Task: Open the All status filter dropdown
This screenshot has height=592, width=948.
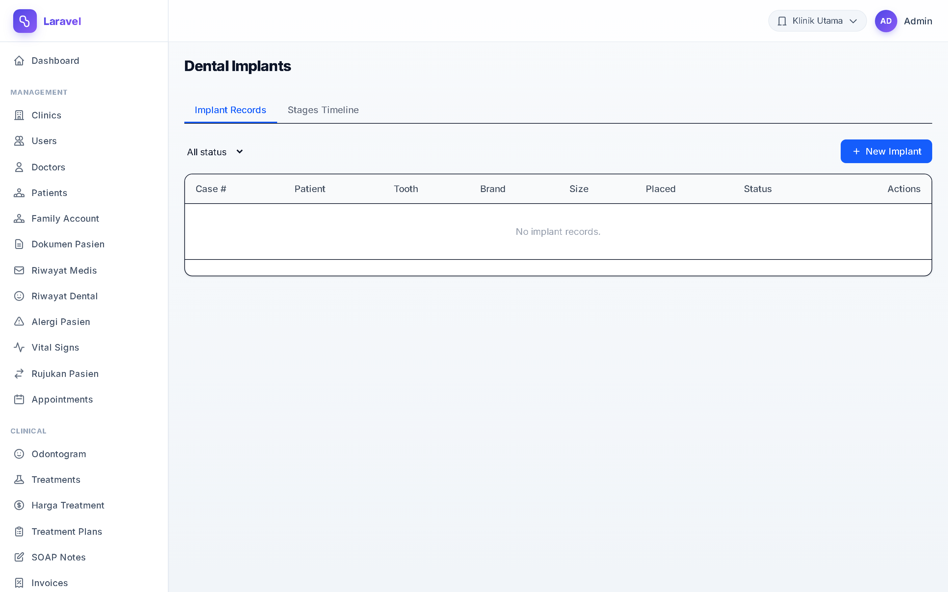Action: pyautogui.click(x=215, y=152)
